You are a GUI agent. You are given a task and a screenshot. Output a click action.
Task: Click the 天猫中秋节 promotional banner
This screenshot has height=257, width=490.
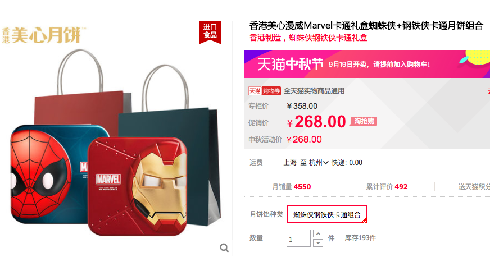(x=367, y=64)
